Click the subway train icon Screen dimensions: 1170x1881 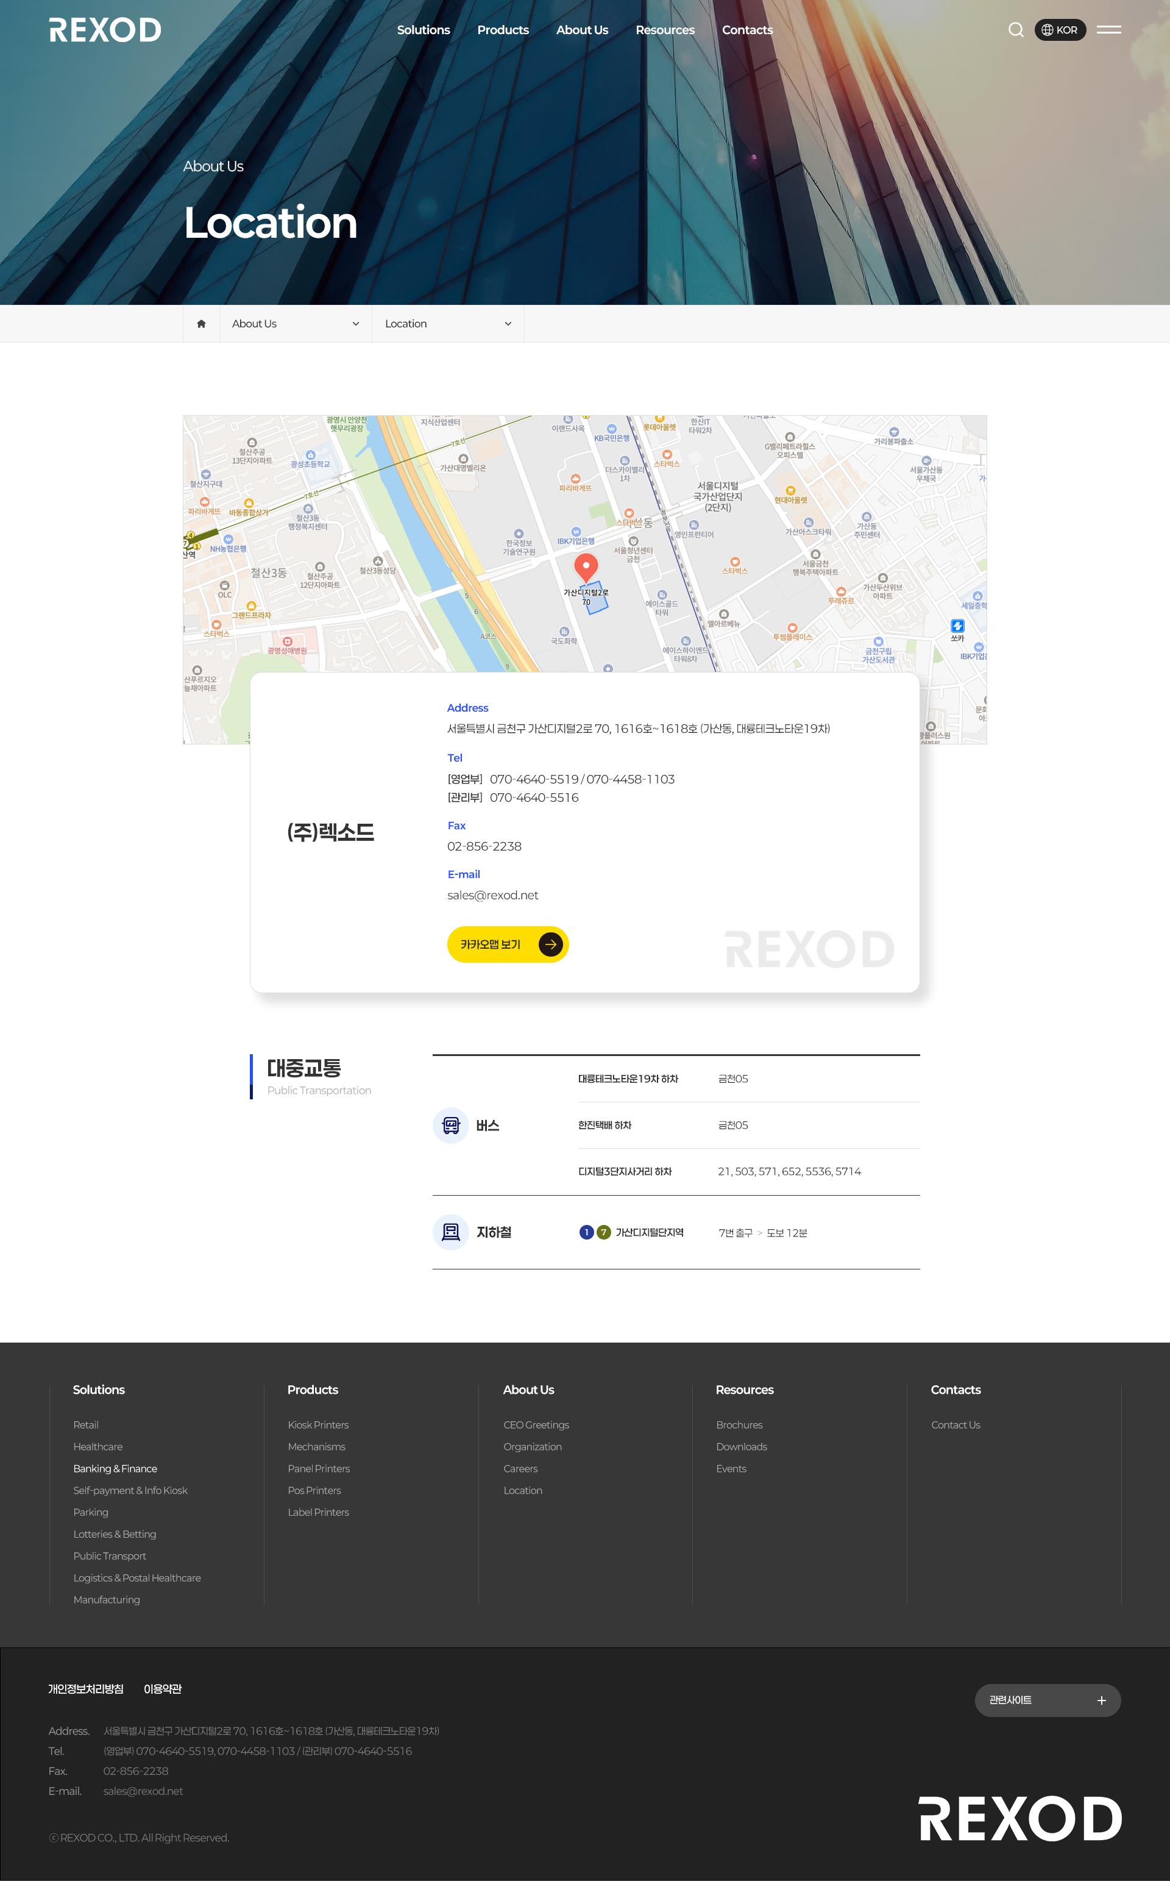450,1232
